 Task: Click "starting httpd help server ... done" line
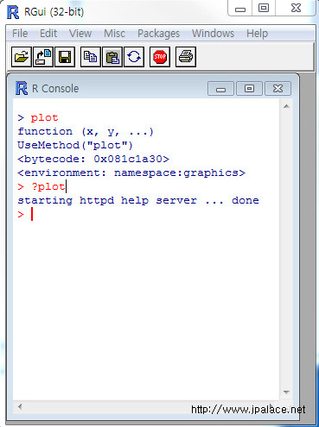point(138,200)
